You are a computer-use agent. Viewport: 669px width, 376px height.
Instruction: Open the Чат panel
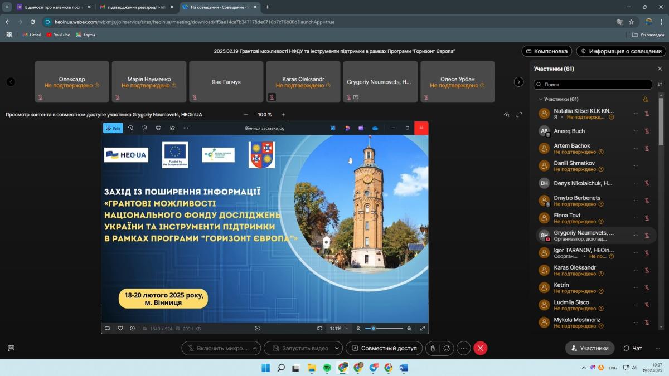633,348
